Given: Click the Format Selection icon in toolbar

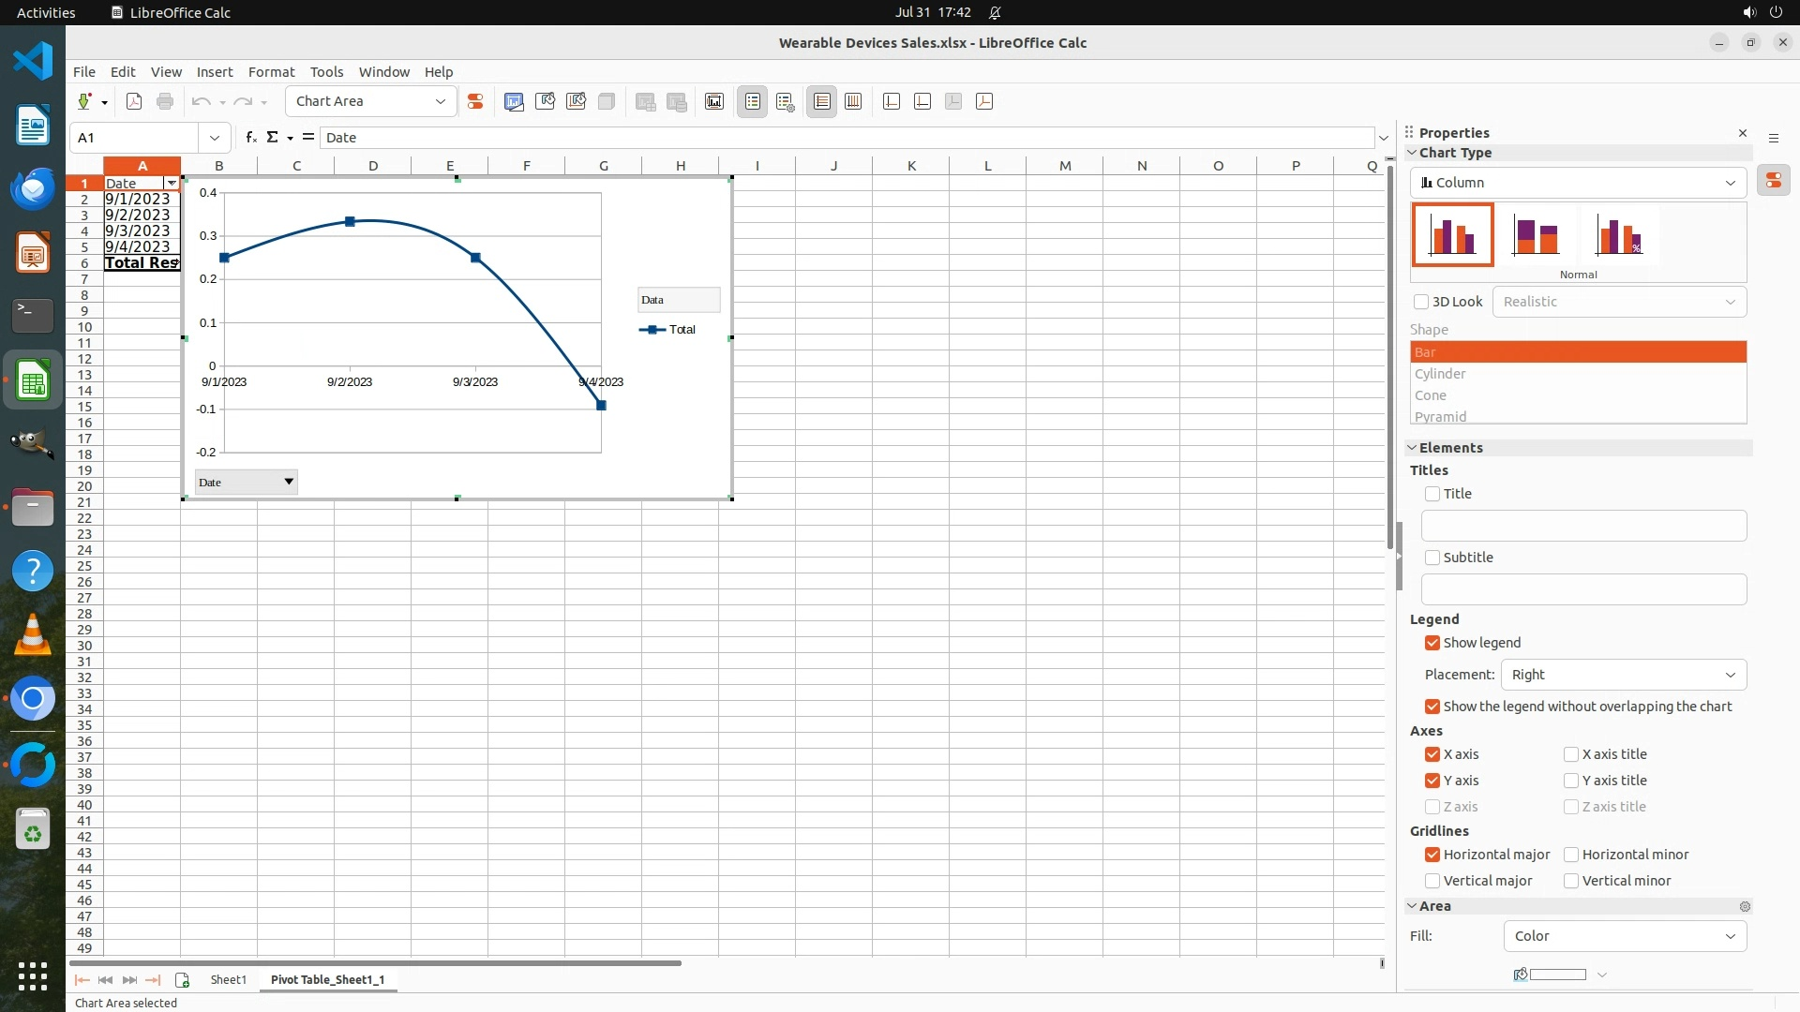Looking at the screenshot, I should click(x=475, y=102).
